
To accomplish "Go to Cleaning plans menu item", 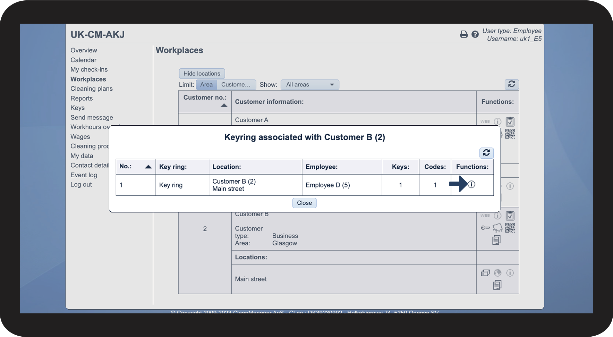I will point(92,89).
